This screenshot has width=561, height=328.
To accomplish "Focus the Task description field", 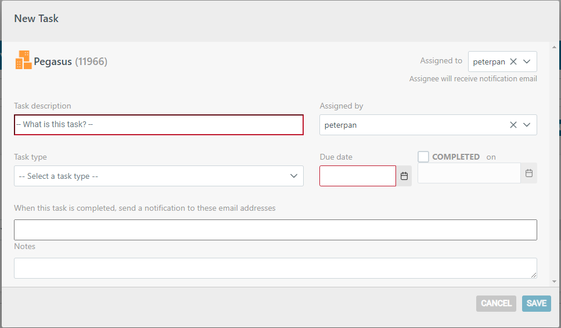I will click(159, 125).
